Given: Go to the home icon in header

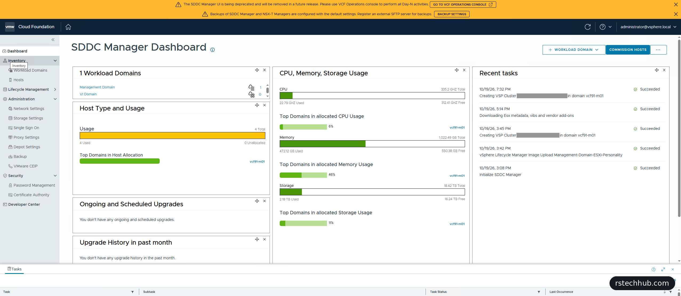Looking at the screenshot, I should [68, 27].
